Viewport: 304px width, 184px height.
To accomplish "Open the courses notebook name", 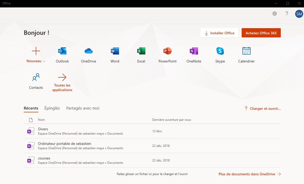I will pos(44,158).
